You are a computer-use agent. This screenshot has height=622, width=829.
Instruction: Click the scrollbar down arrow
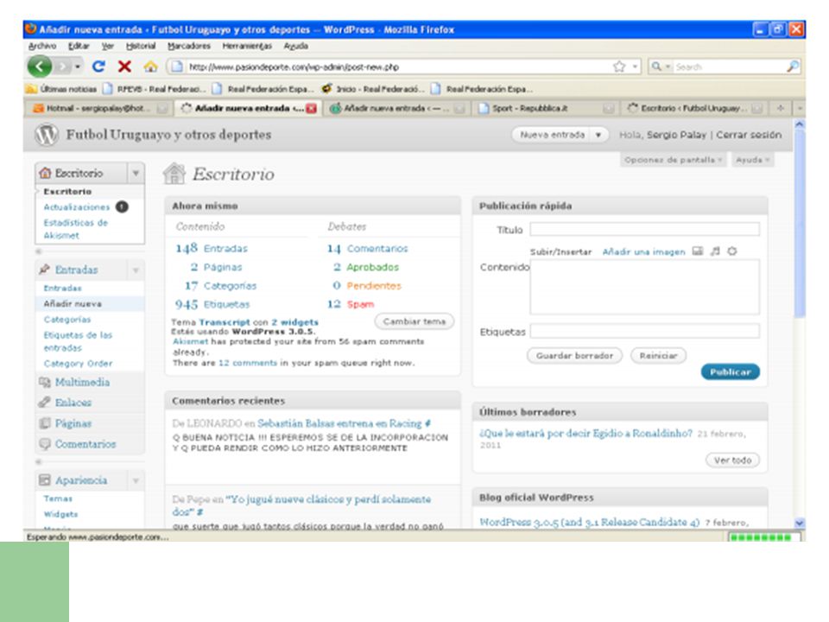tap(800, 523)
